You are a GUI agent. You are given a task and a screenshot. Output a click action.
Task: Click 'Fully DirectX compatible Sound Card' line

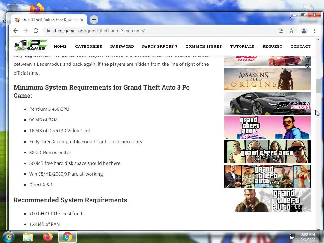point(86,142)
